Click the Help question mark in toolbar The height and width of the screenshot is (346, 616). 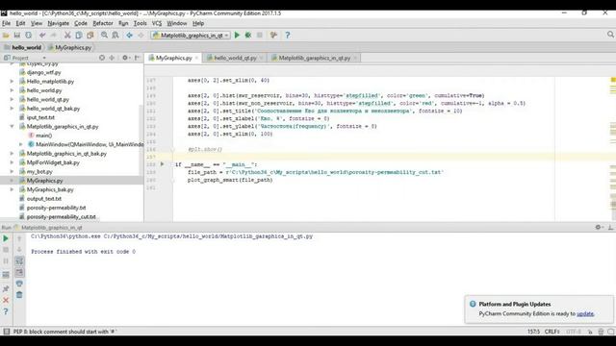point(288,36)
